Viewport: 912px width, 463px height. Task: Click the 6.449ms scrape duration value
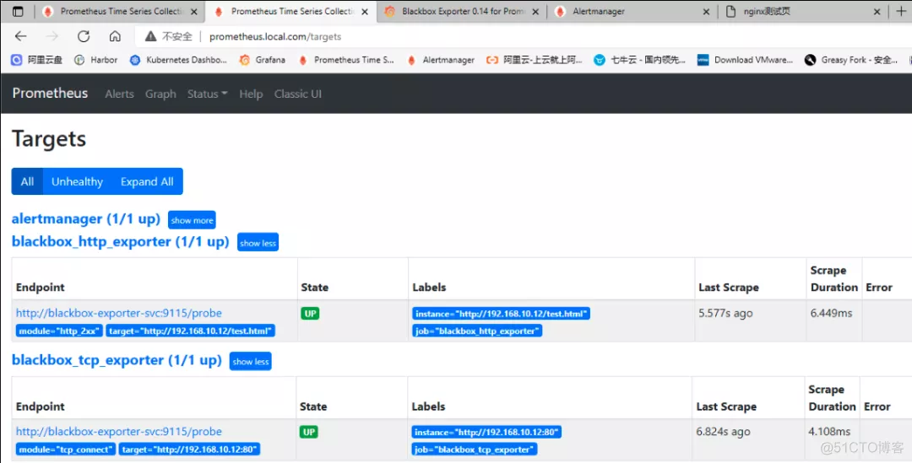coord(831,313)
